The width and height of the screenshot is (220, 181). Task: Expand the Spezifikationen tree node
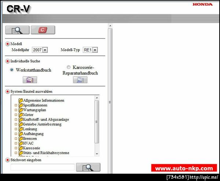16,105
